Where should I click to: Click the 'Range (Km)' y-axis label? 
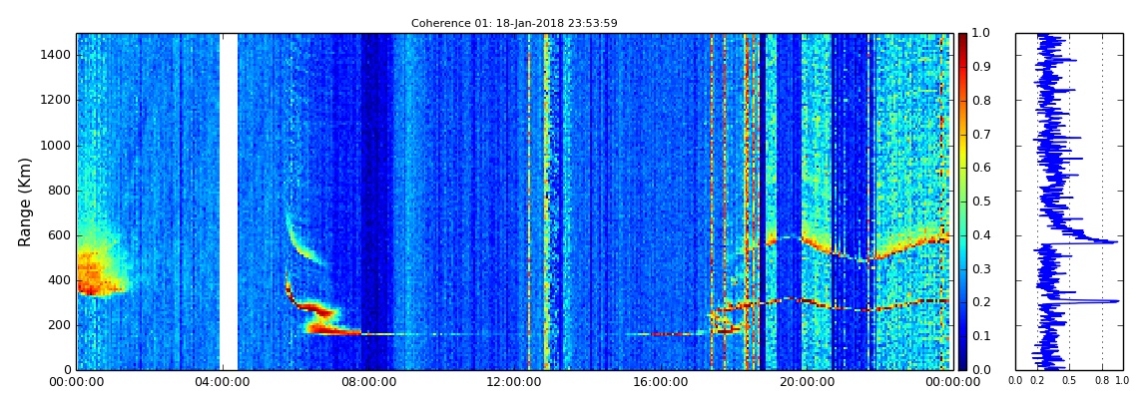(x=24, y=202)
